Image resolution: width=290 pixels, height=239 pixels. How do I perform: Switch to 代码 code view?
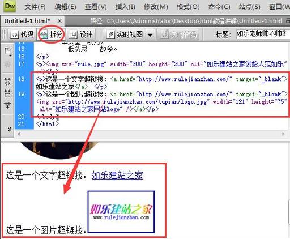(22, 35)
